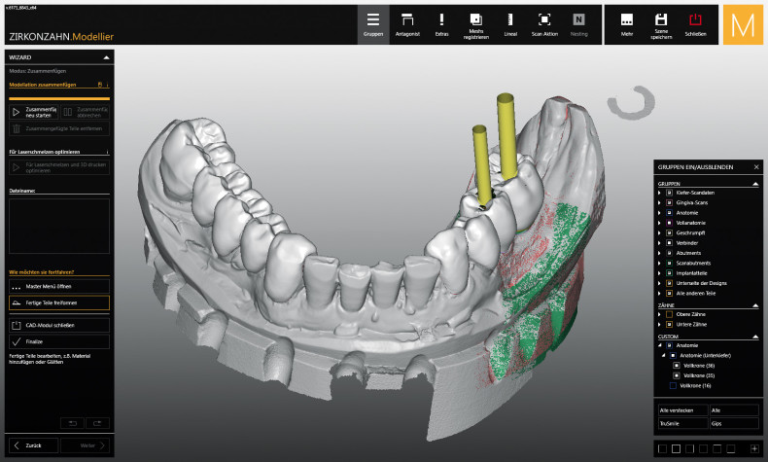
Task: Go back with the Zurück button
Action: click(x=33, y=445)
